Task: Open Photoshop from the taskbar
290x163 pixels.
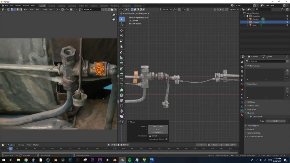Action: 70,160
